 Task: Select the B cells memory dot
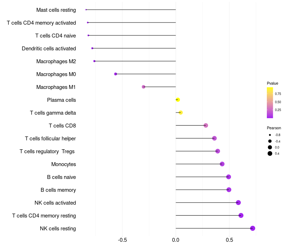[229, 190]
